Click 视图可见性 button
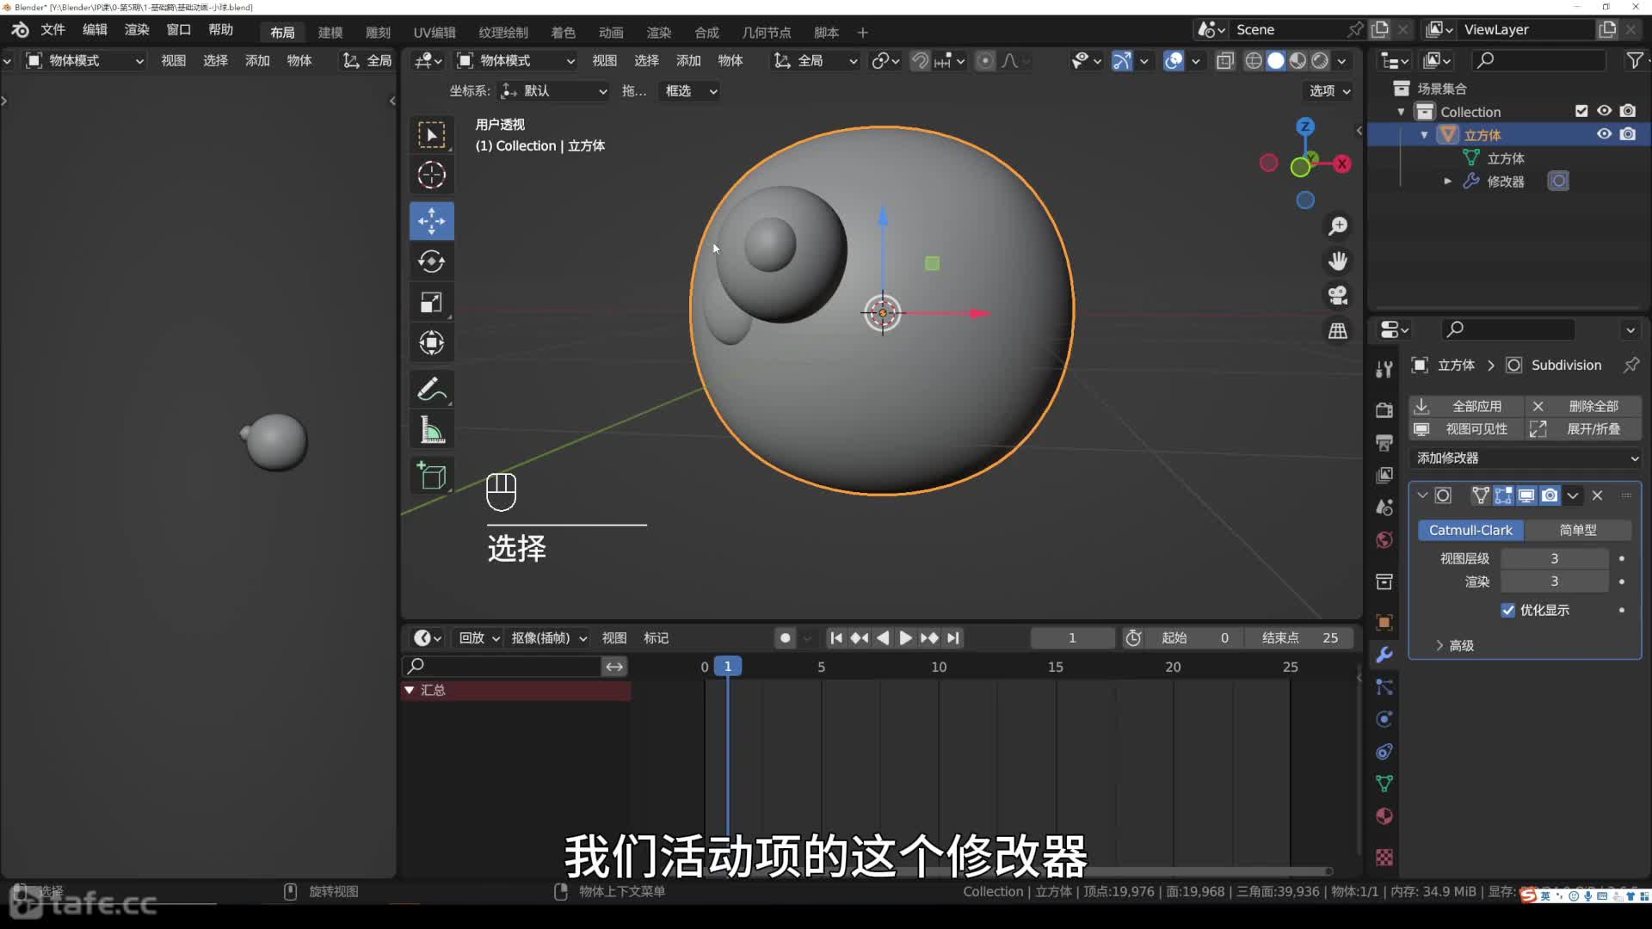 [x=1466, y=429]
